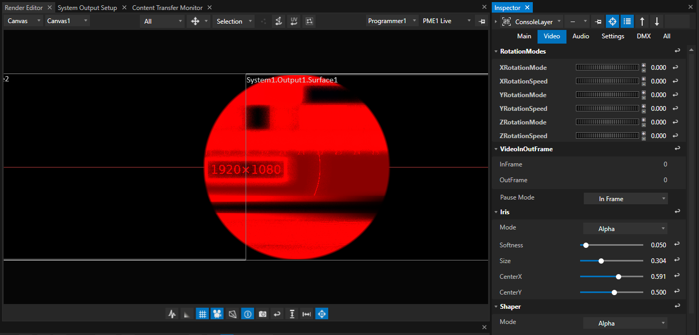Viewport: 699px width, 335px height.
Task: Click the fit width icon
Action: click(x=307, y=314)
